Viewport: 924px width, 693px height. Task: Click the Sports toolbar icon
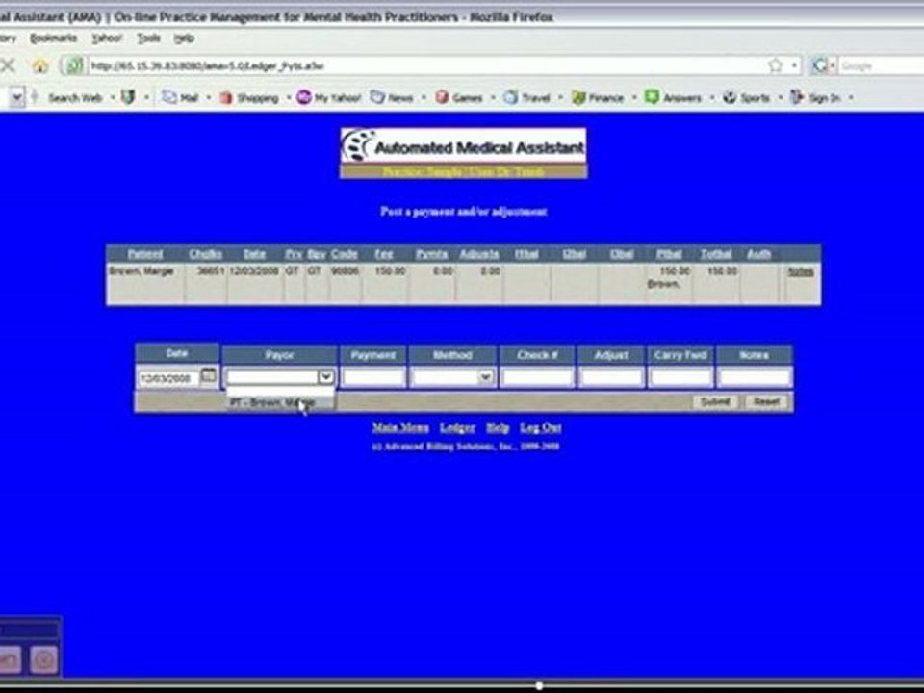point(730,97)
